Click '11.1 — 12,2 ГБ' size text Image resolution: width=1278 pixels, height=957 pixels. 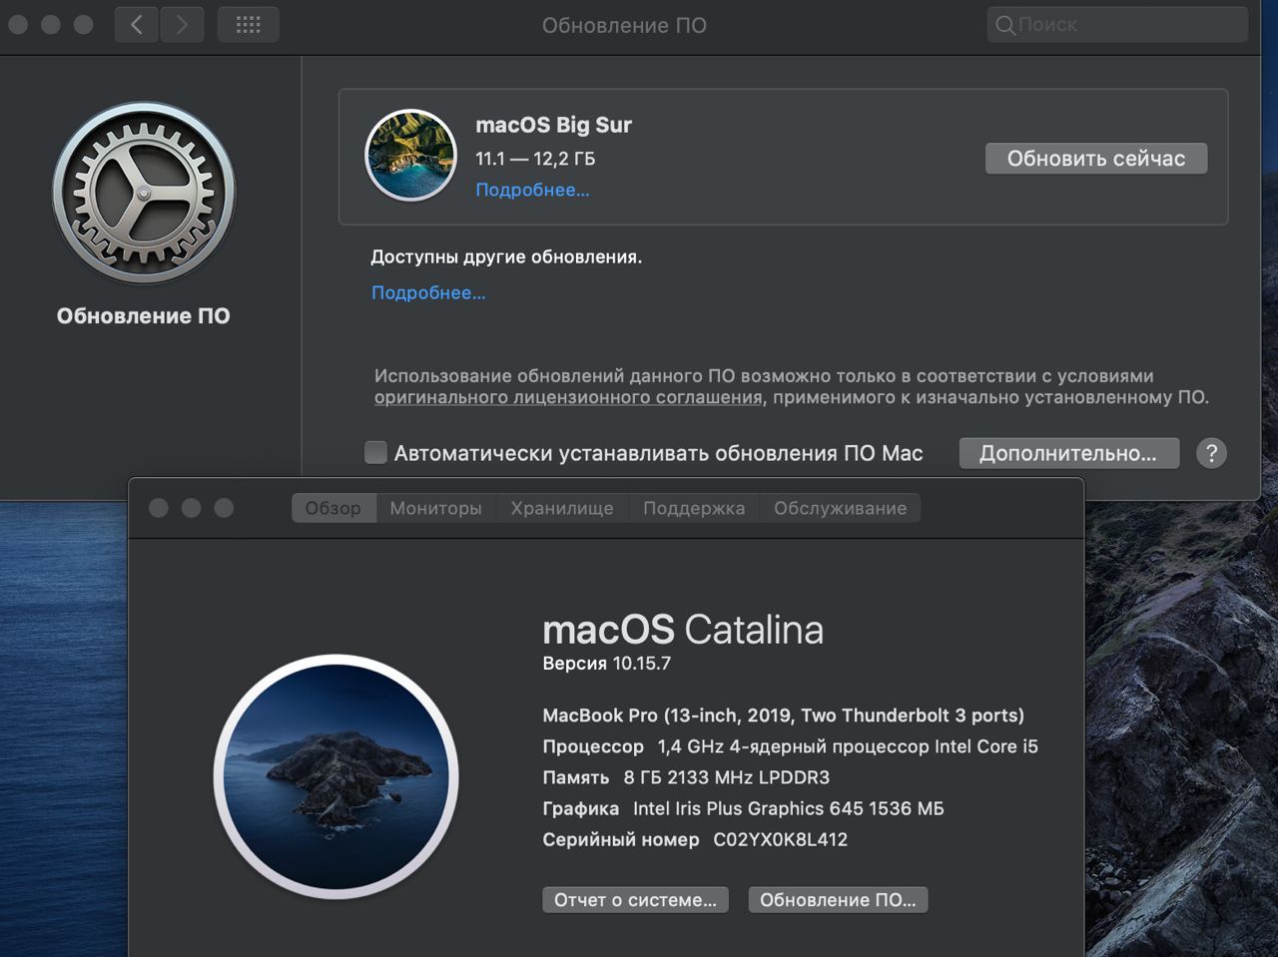pos(535,159)
